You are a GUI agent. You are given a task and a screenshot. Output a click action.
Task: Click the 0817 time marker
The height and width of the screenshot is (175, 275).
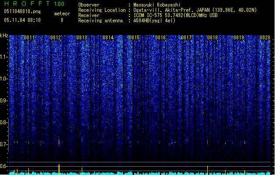pos(186,37)
